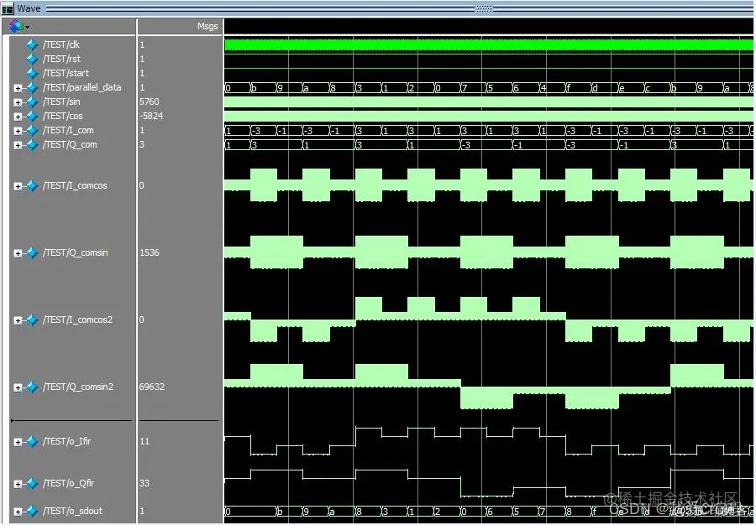Select the /TEST/o_Ifir signal name
Image resolution: width=756 pixels, height=525 pixels.
coord(66,441)
